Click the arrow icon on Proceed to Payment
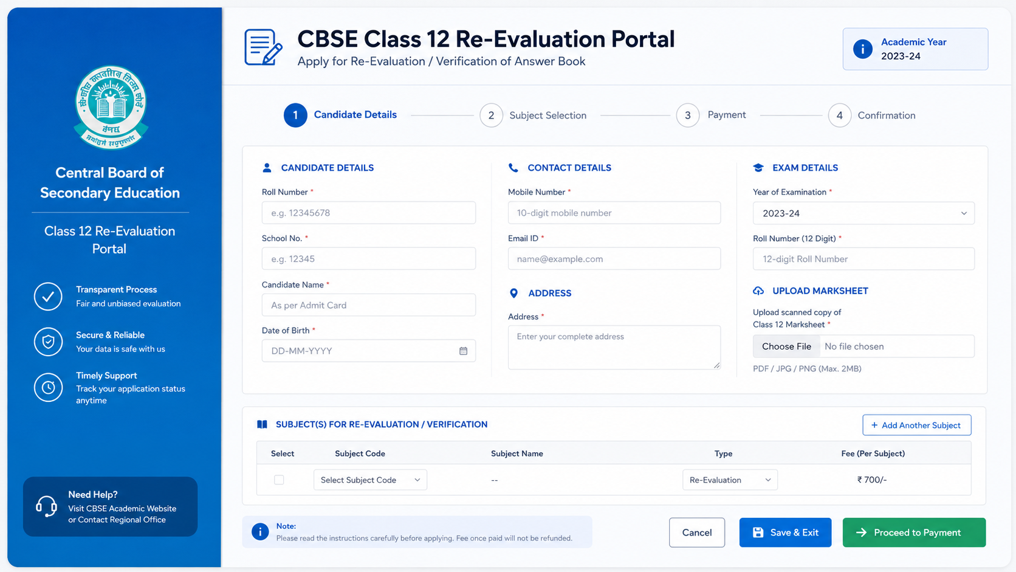 click(861, 532)
